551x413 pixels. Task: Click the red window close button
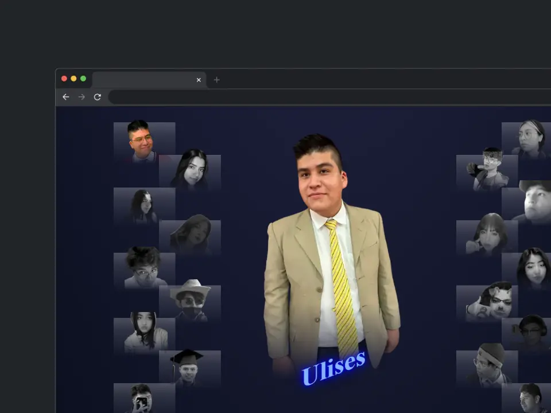coord(64,79)
